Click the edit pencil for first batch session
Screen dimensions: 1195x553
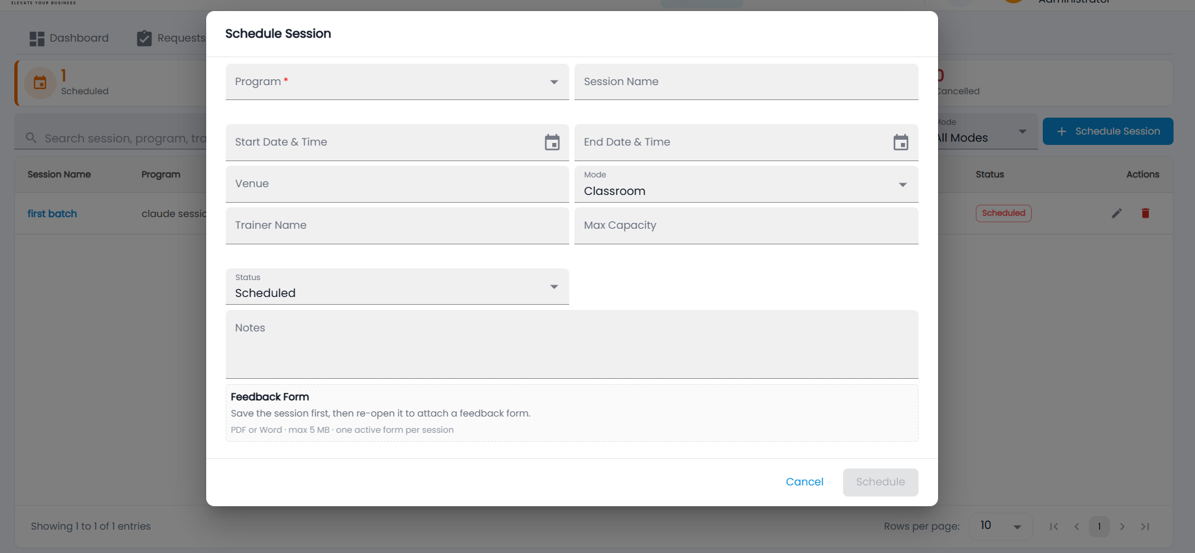click(1117, 213)
